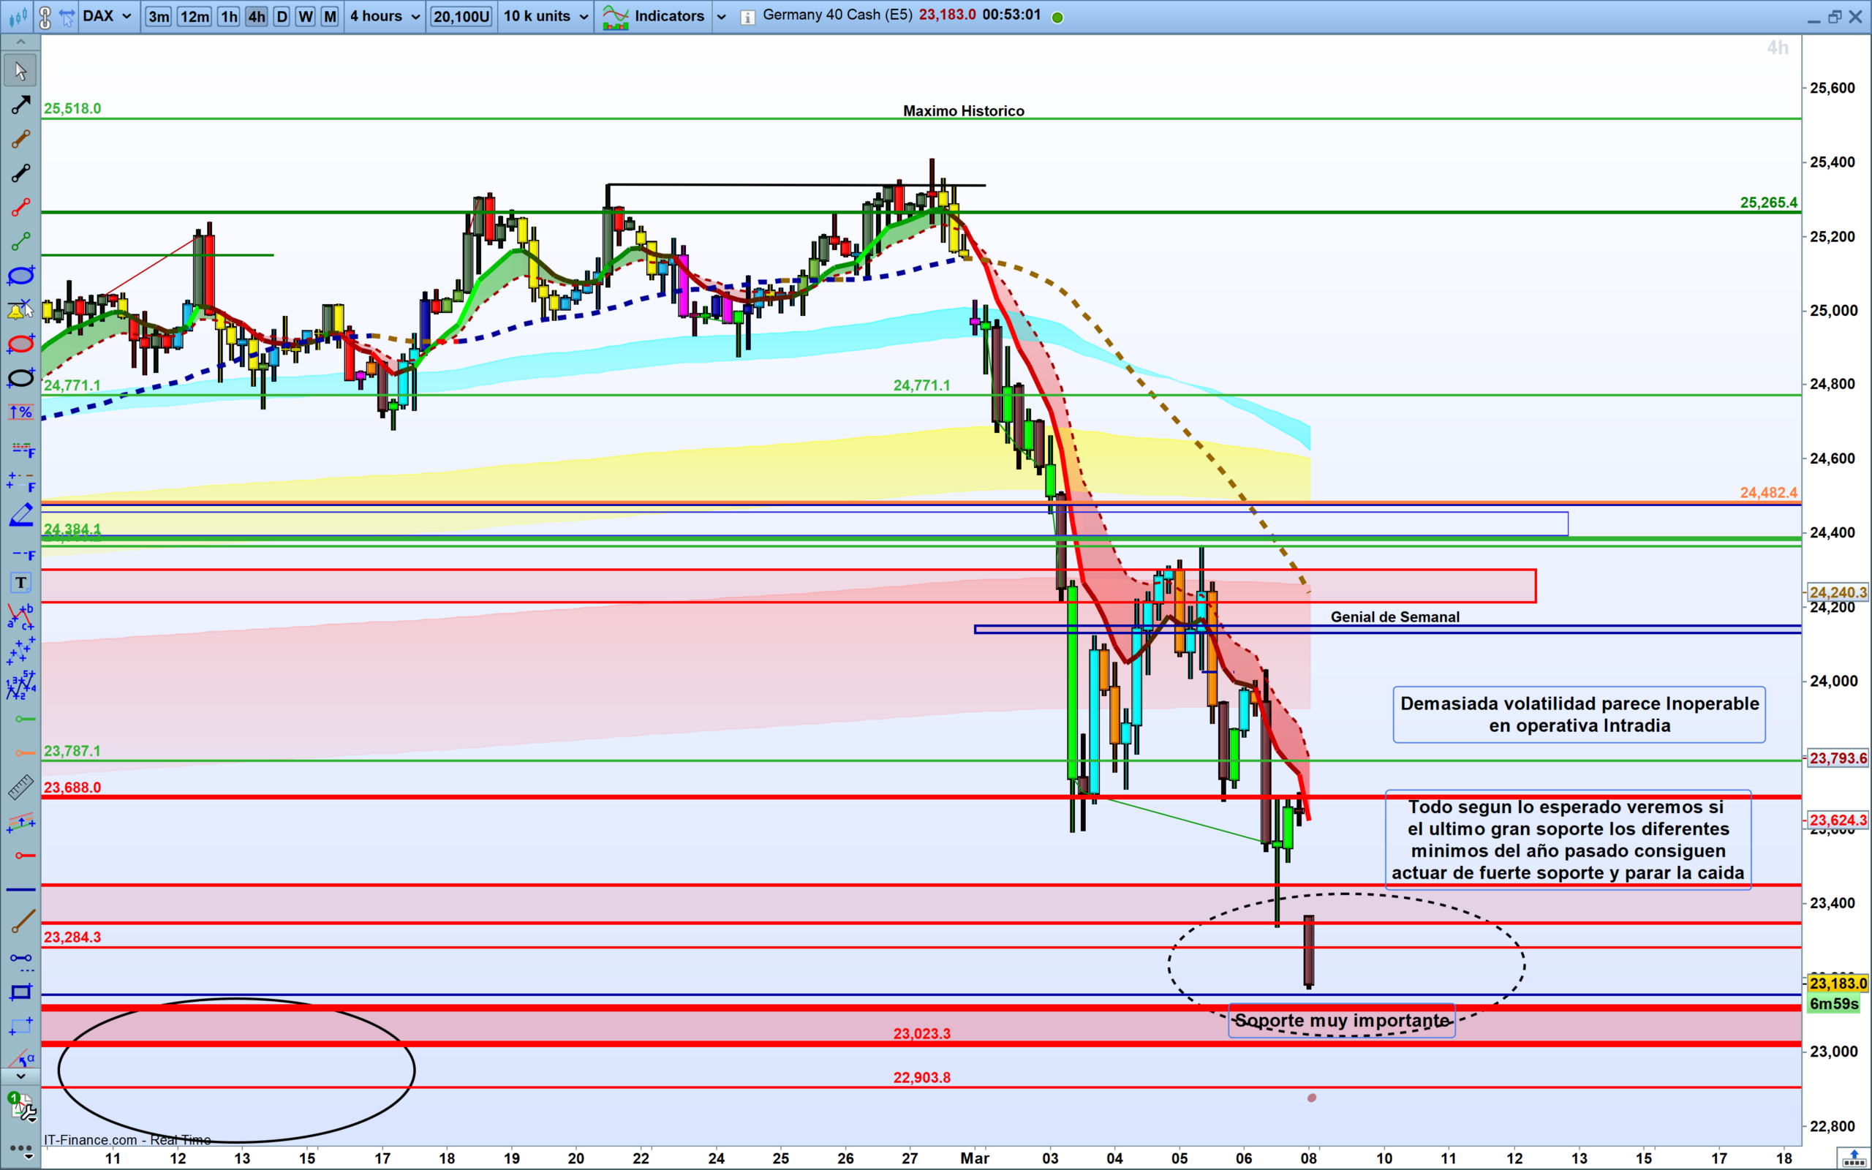
Task: Toggle the chain link chart icon
Action: coord(45,16)
